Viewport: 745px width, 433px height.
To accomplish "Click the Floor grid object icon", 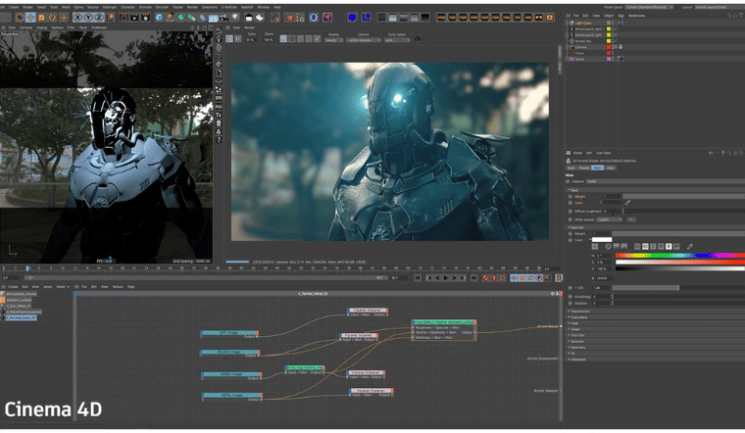I will pos(213,18).
